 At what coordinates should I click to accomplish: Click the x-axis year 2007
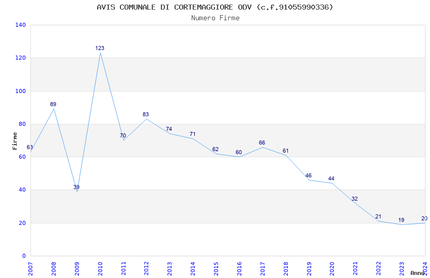[x=30, y=269]
